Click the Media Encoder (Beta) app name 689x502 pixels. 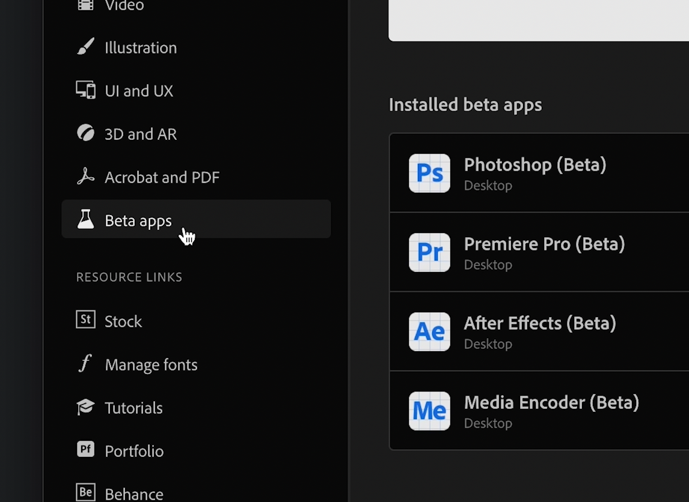(551, 404)
